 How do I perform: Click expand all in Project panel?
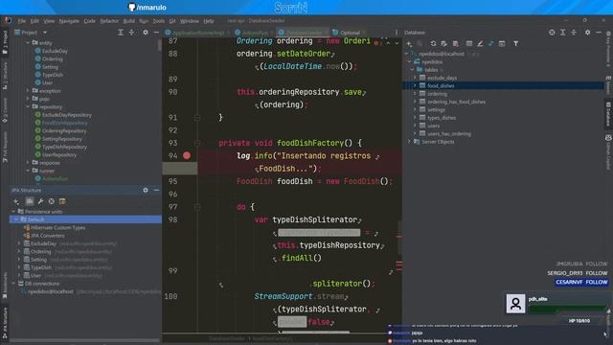[x=121, y=33]
